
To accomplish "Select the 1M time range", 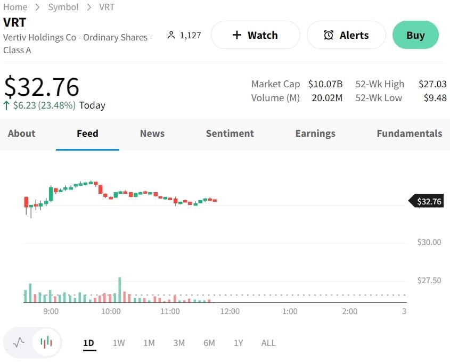I will click(149, 343).
